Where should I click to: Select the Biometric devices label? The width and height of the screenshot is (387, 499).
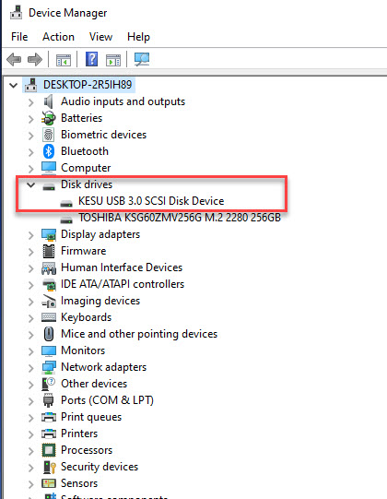[x=103, y=135]
